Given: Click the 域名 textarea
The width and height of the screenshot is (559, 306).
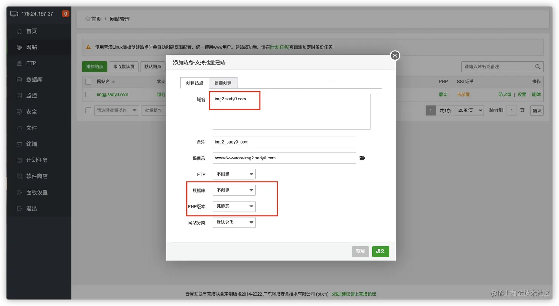Looking at the screenshot, I should pyautogui.click(x=291, y=111).
